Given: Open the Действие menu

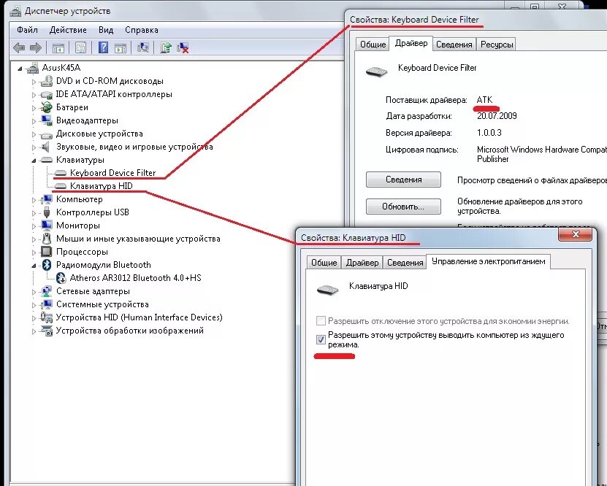Looking at the screenshot, I should click(x=68, y=30).
